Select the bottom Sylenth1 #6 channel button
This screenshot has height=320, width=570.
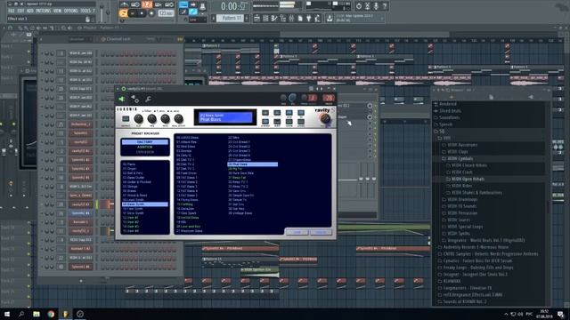pos(80,267)
